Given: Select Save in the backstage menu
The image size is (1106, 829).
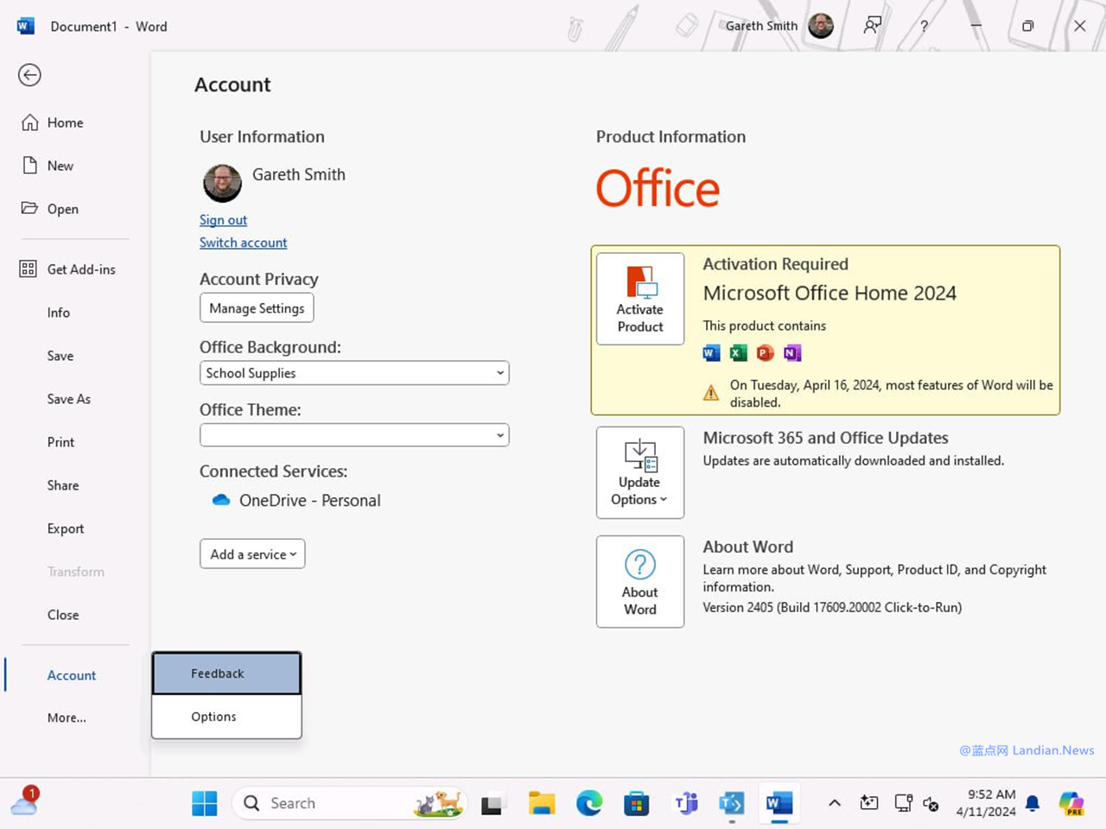Looking at the screenshot, I should (60, 356).
